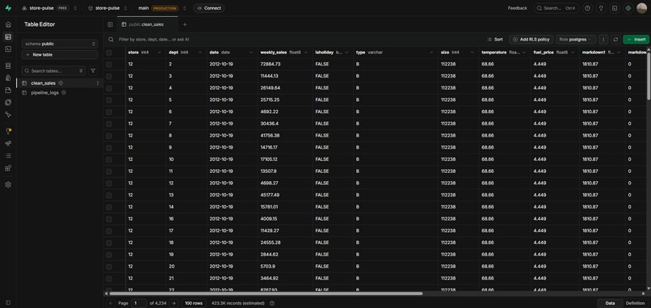
Task: Open the date column header dropdown arrow
Action: (250, 53)
